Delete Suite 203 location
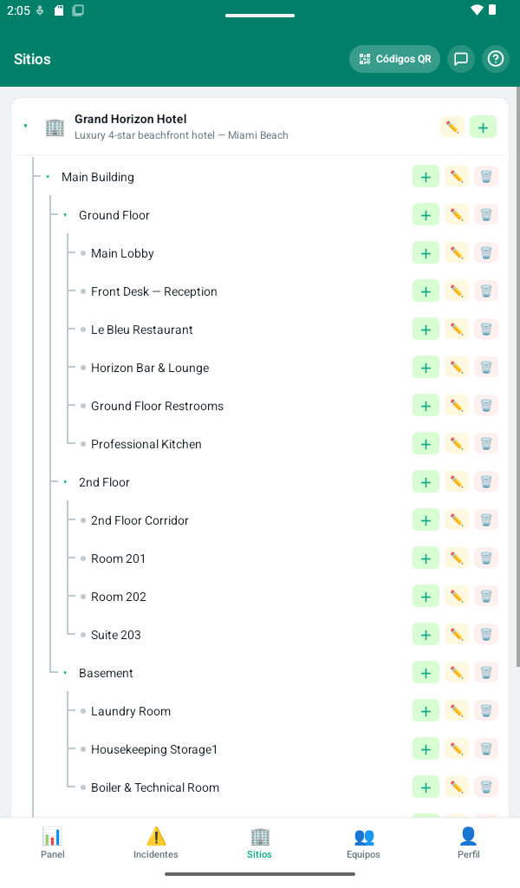Image resolution: width=520 pixels, height=888 pixels. (486, 635)
